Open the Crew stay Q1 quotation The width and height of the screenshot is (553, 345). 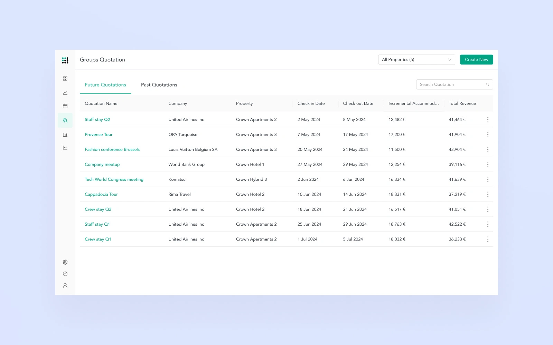point(98,239)
